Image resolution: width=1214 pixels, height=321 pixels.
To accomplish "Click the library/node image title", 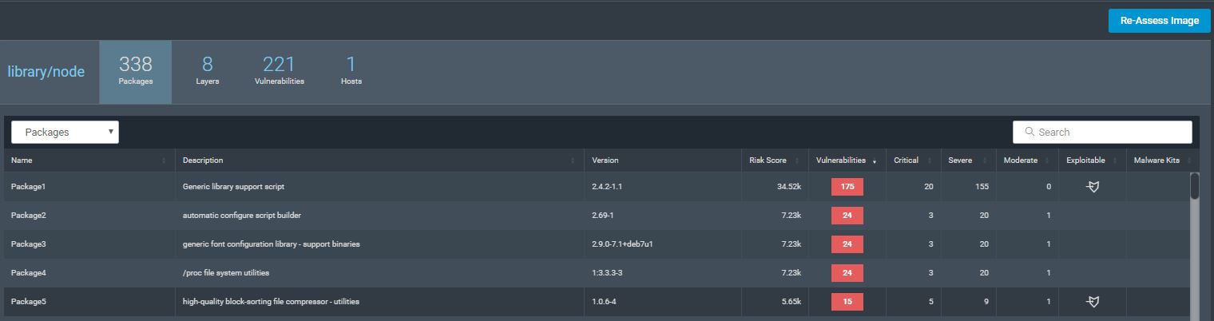I will 46,72.
